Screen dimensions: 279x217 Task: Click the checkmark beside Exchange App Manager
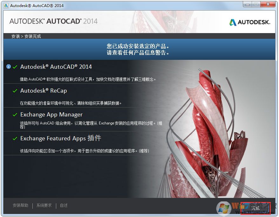coord(15,115)
